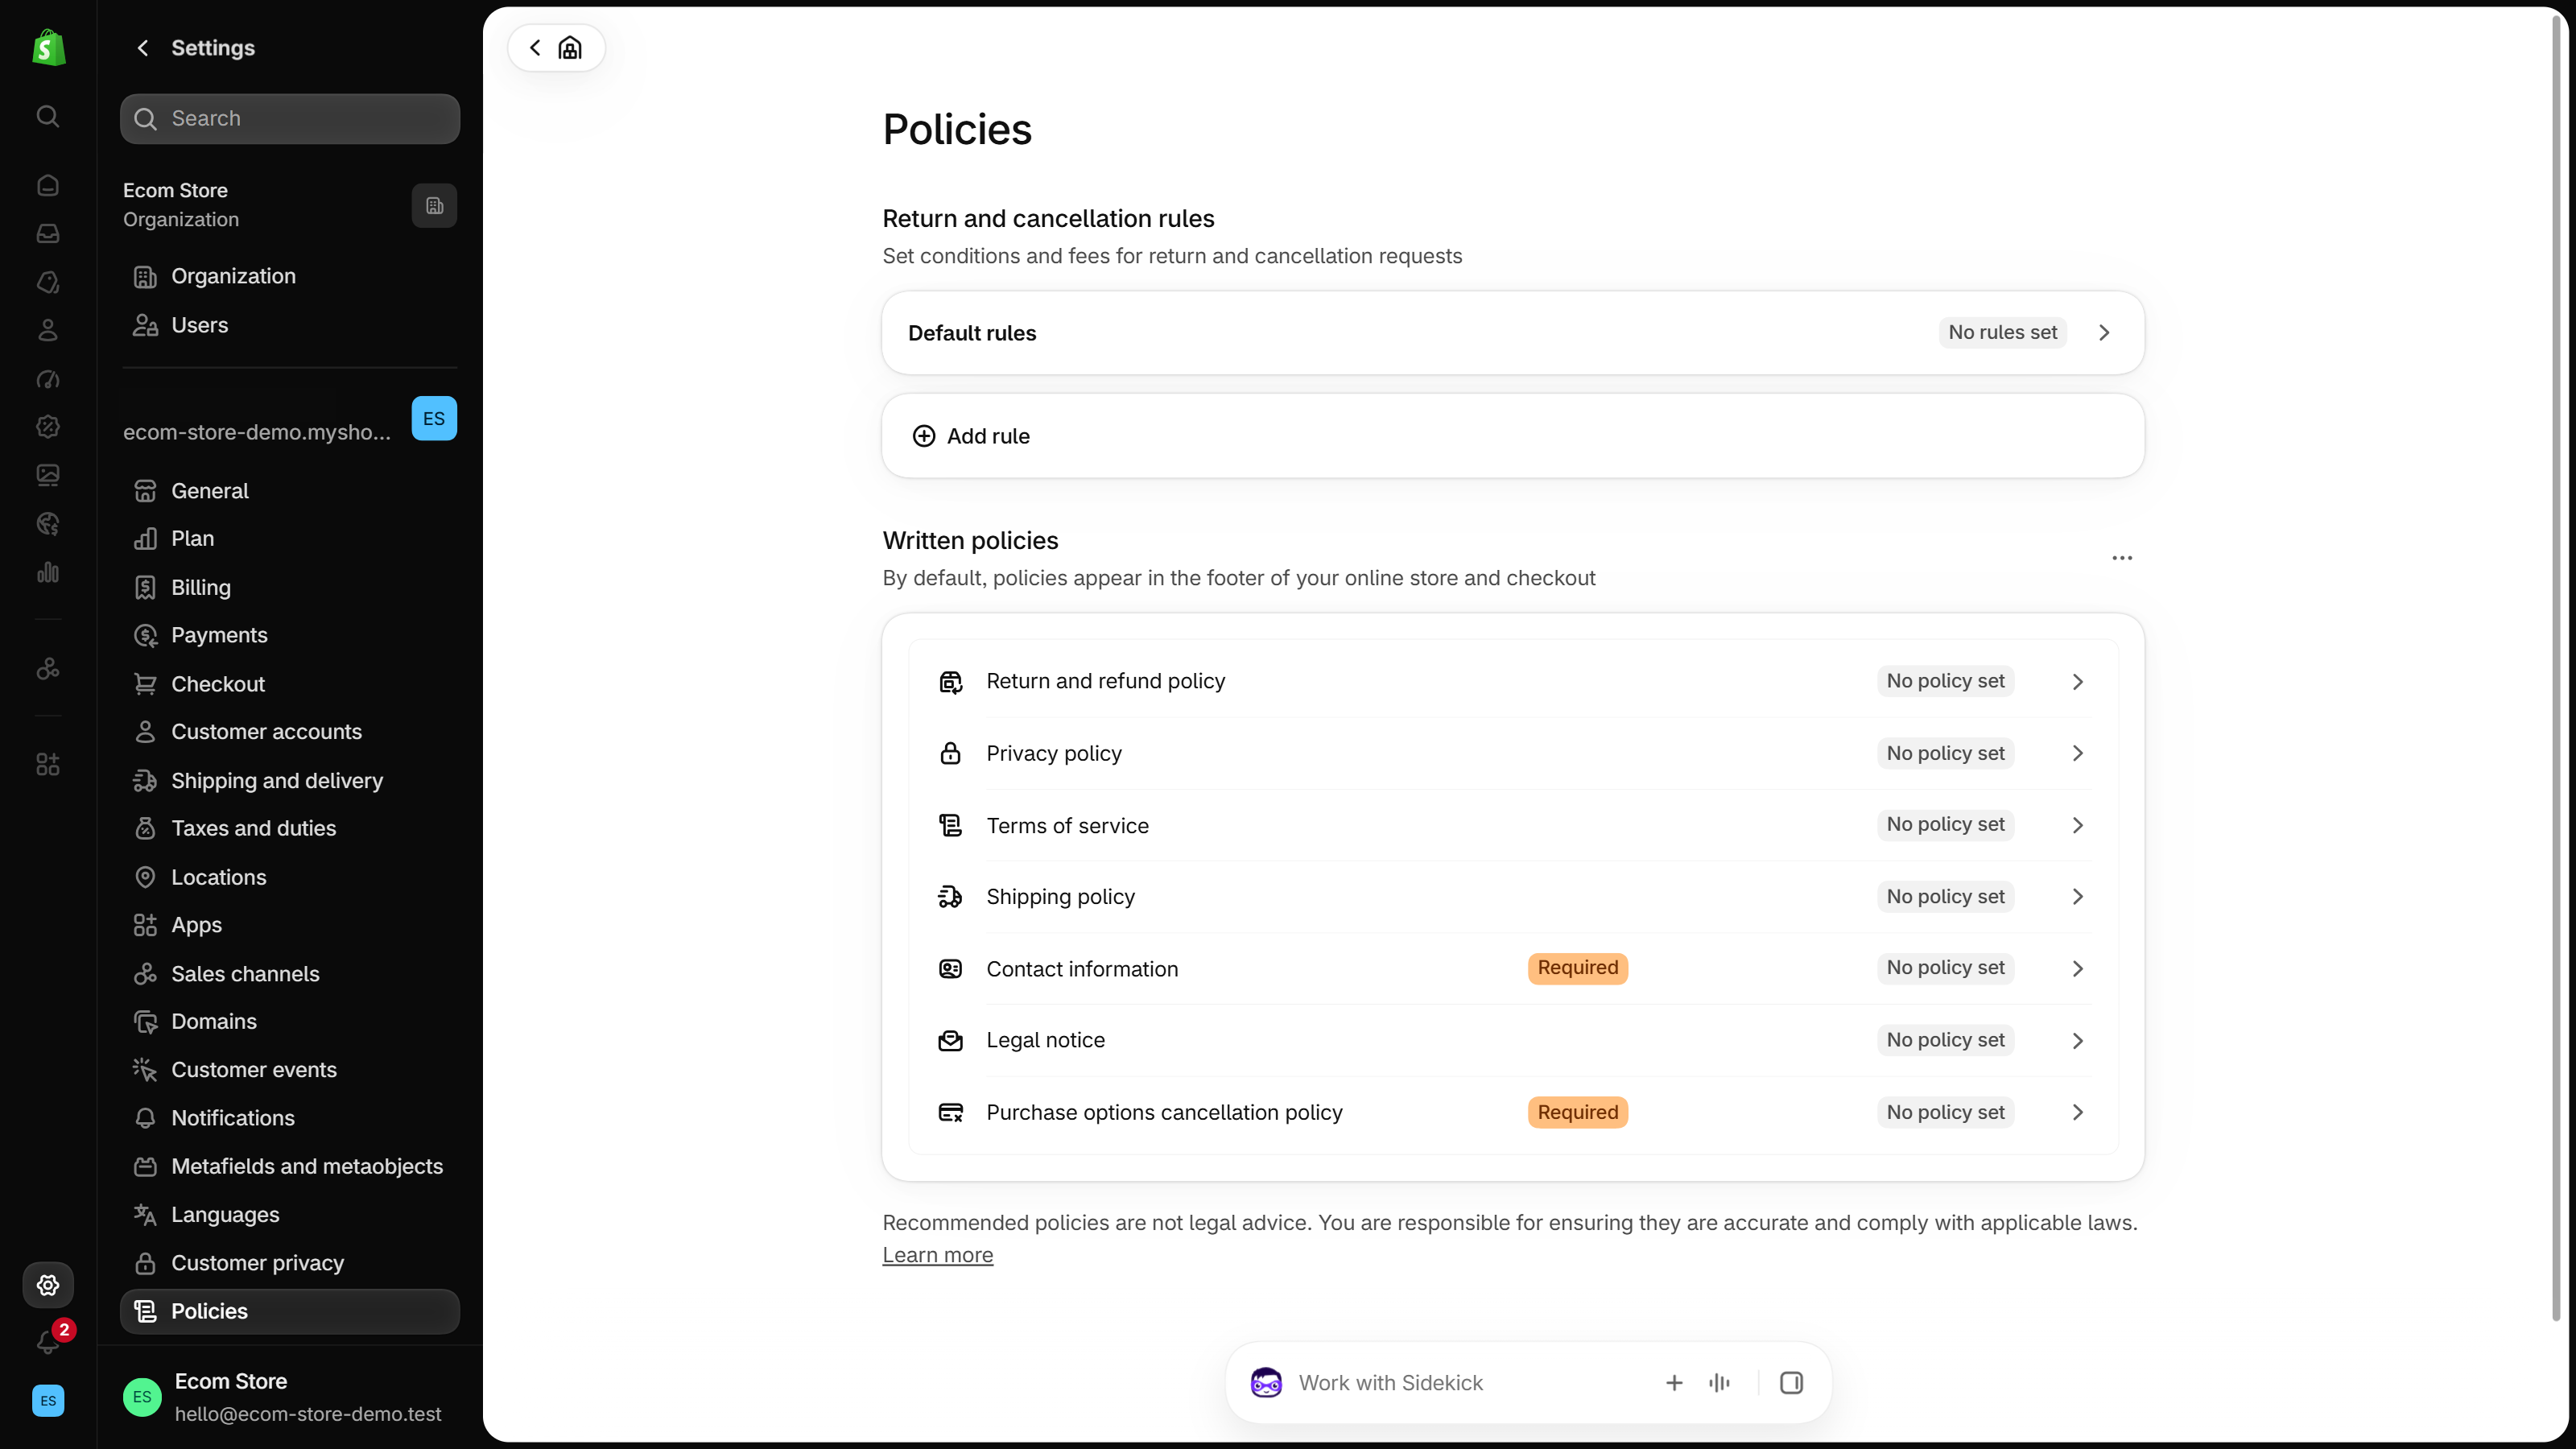Open Taxes and duties settings

pos(290,828)
